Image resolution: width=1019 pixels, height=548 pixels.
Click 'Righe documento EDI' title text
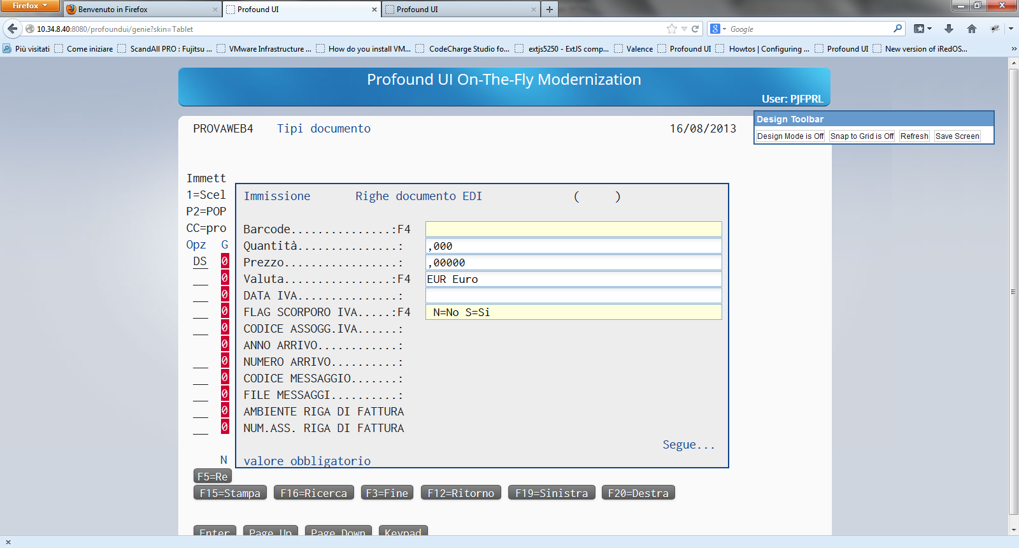coord(418,196)
